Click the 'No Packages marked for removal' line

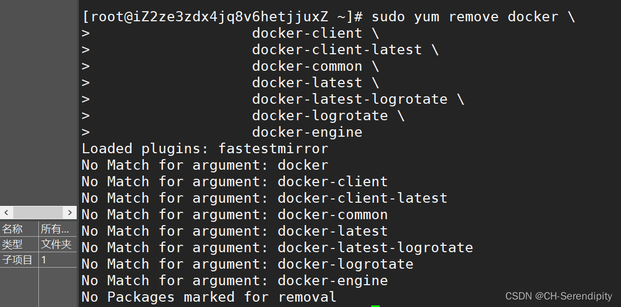pyautogui.click(x=209, y=297)
